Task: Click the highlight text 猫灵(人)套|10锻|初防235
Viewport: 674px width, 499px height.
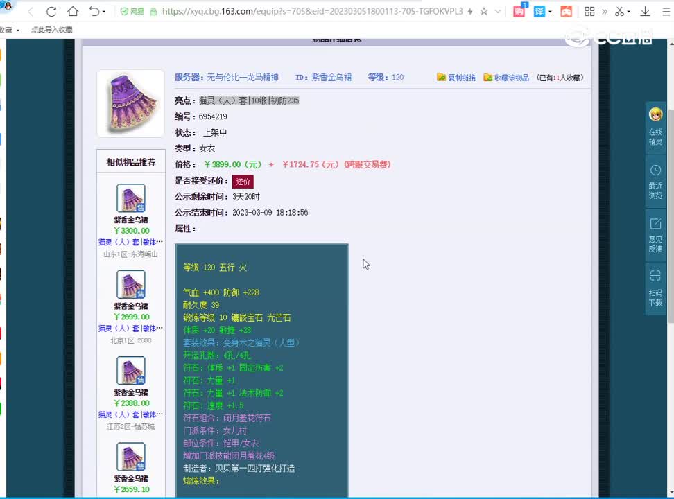Action: pyautogui.click(x=249, y=100)
